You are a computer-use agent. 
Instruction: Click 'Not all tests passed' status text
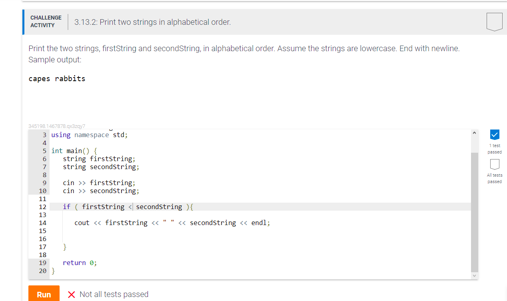tap(114, 294)
